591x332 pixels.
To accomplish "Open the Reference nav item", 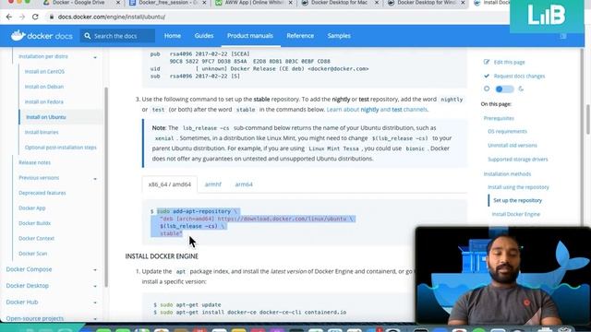I will point(300,36).
